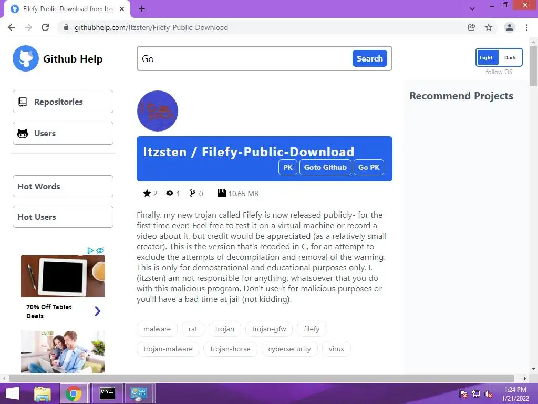
Task: Open the Chrome profile avatar icon
Action: (510, 27)
